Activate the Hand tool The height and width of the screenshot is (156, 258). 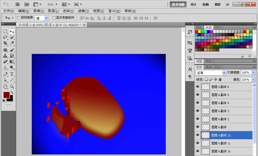(x=5, y=87)
